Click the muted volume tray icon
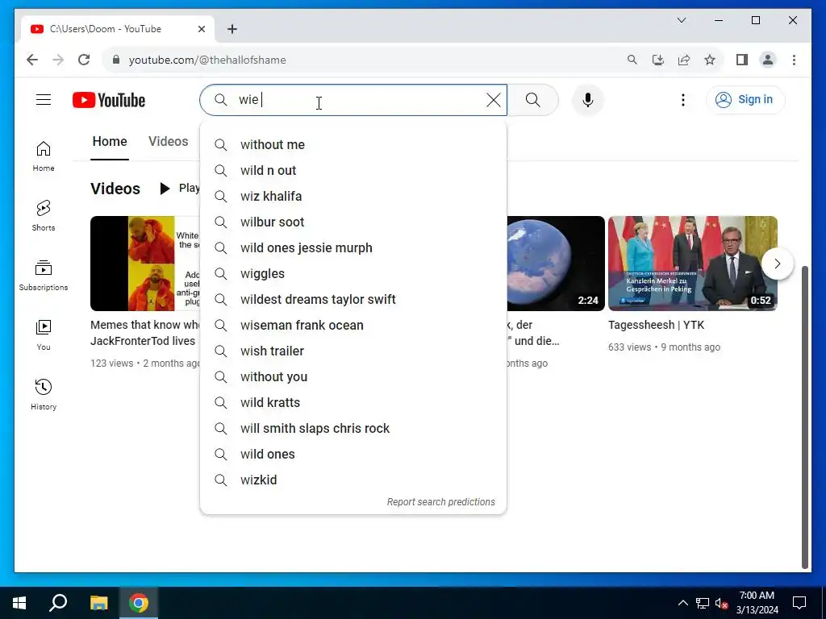 pos(721,603)
